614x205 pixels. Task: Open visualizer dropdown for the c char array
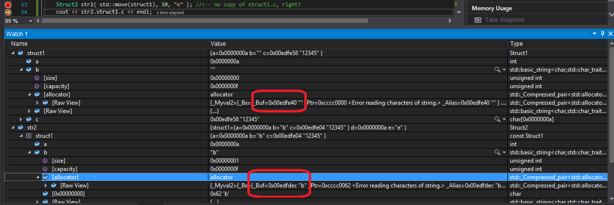504,119
